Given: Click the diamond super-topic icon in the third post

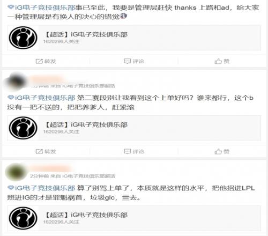Looking at the screenshot, I should (x=11, y=188).
